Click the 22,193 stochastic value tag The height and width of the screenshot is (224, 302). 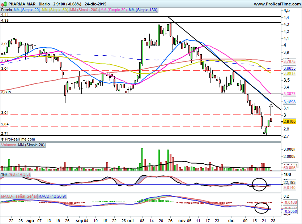point(289,182)
